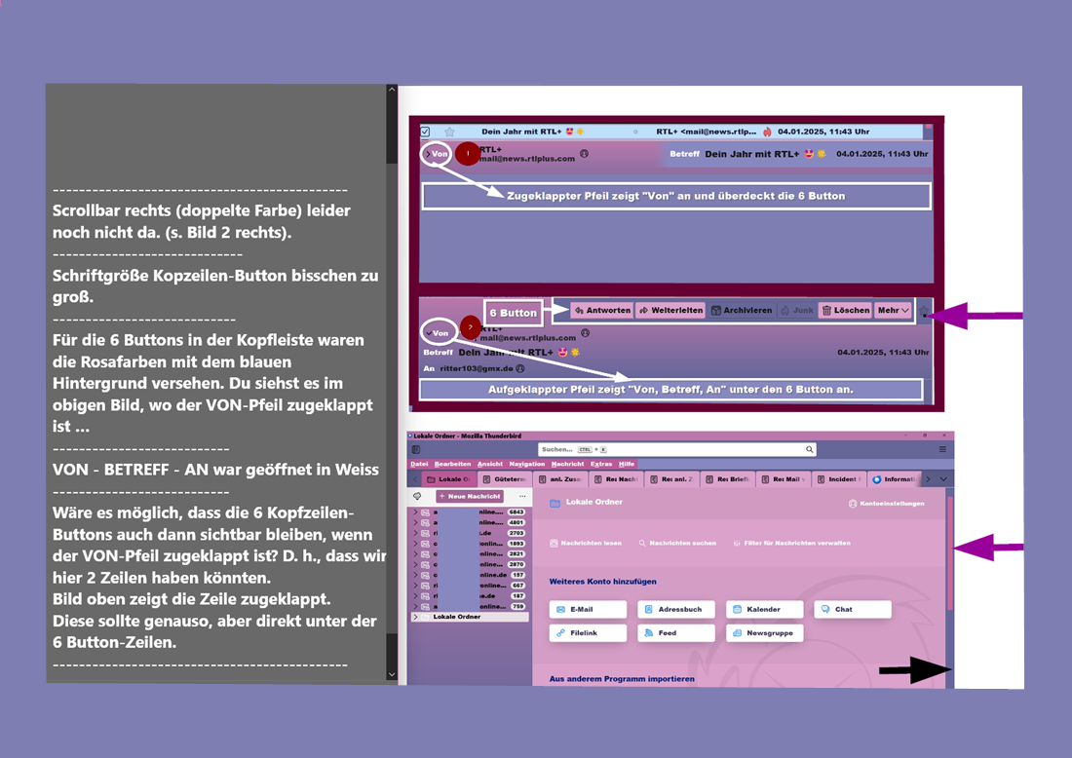Click the Aus anderem Programm importieren heading
The height and width of the screenshot is (758, 1072).
(622, 679)
